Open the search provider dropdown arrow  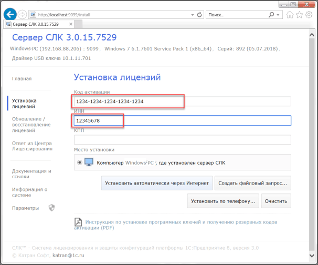pos(278,15)
